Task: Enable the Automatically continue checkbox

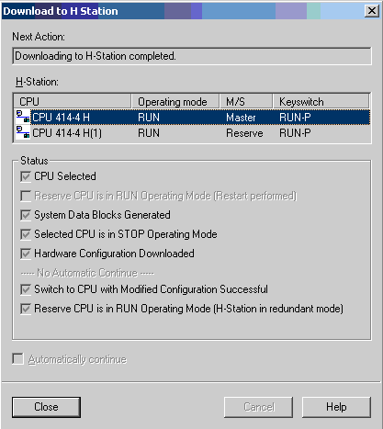Action: (17, 359)
